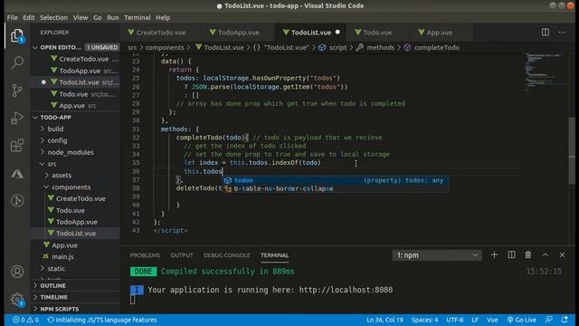This screenshot has height=326, width=579.
Task: Split the editor to the right
Action: pos(545,33)
